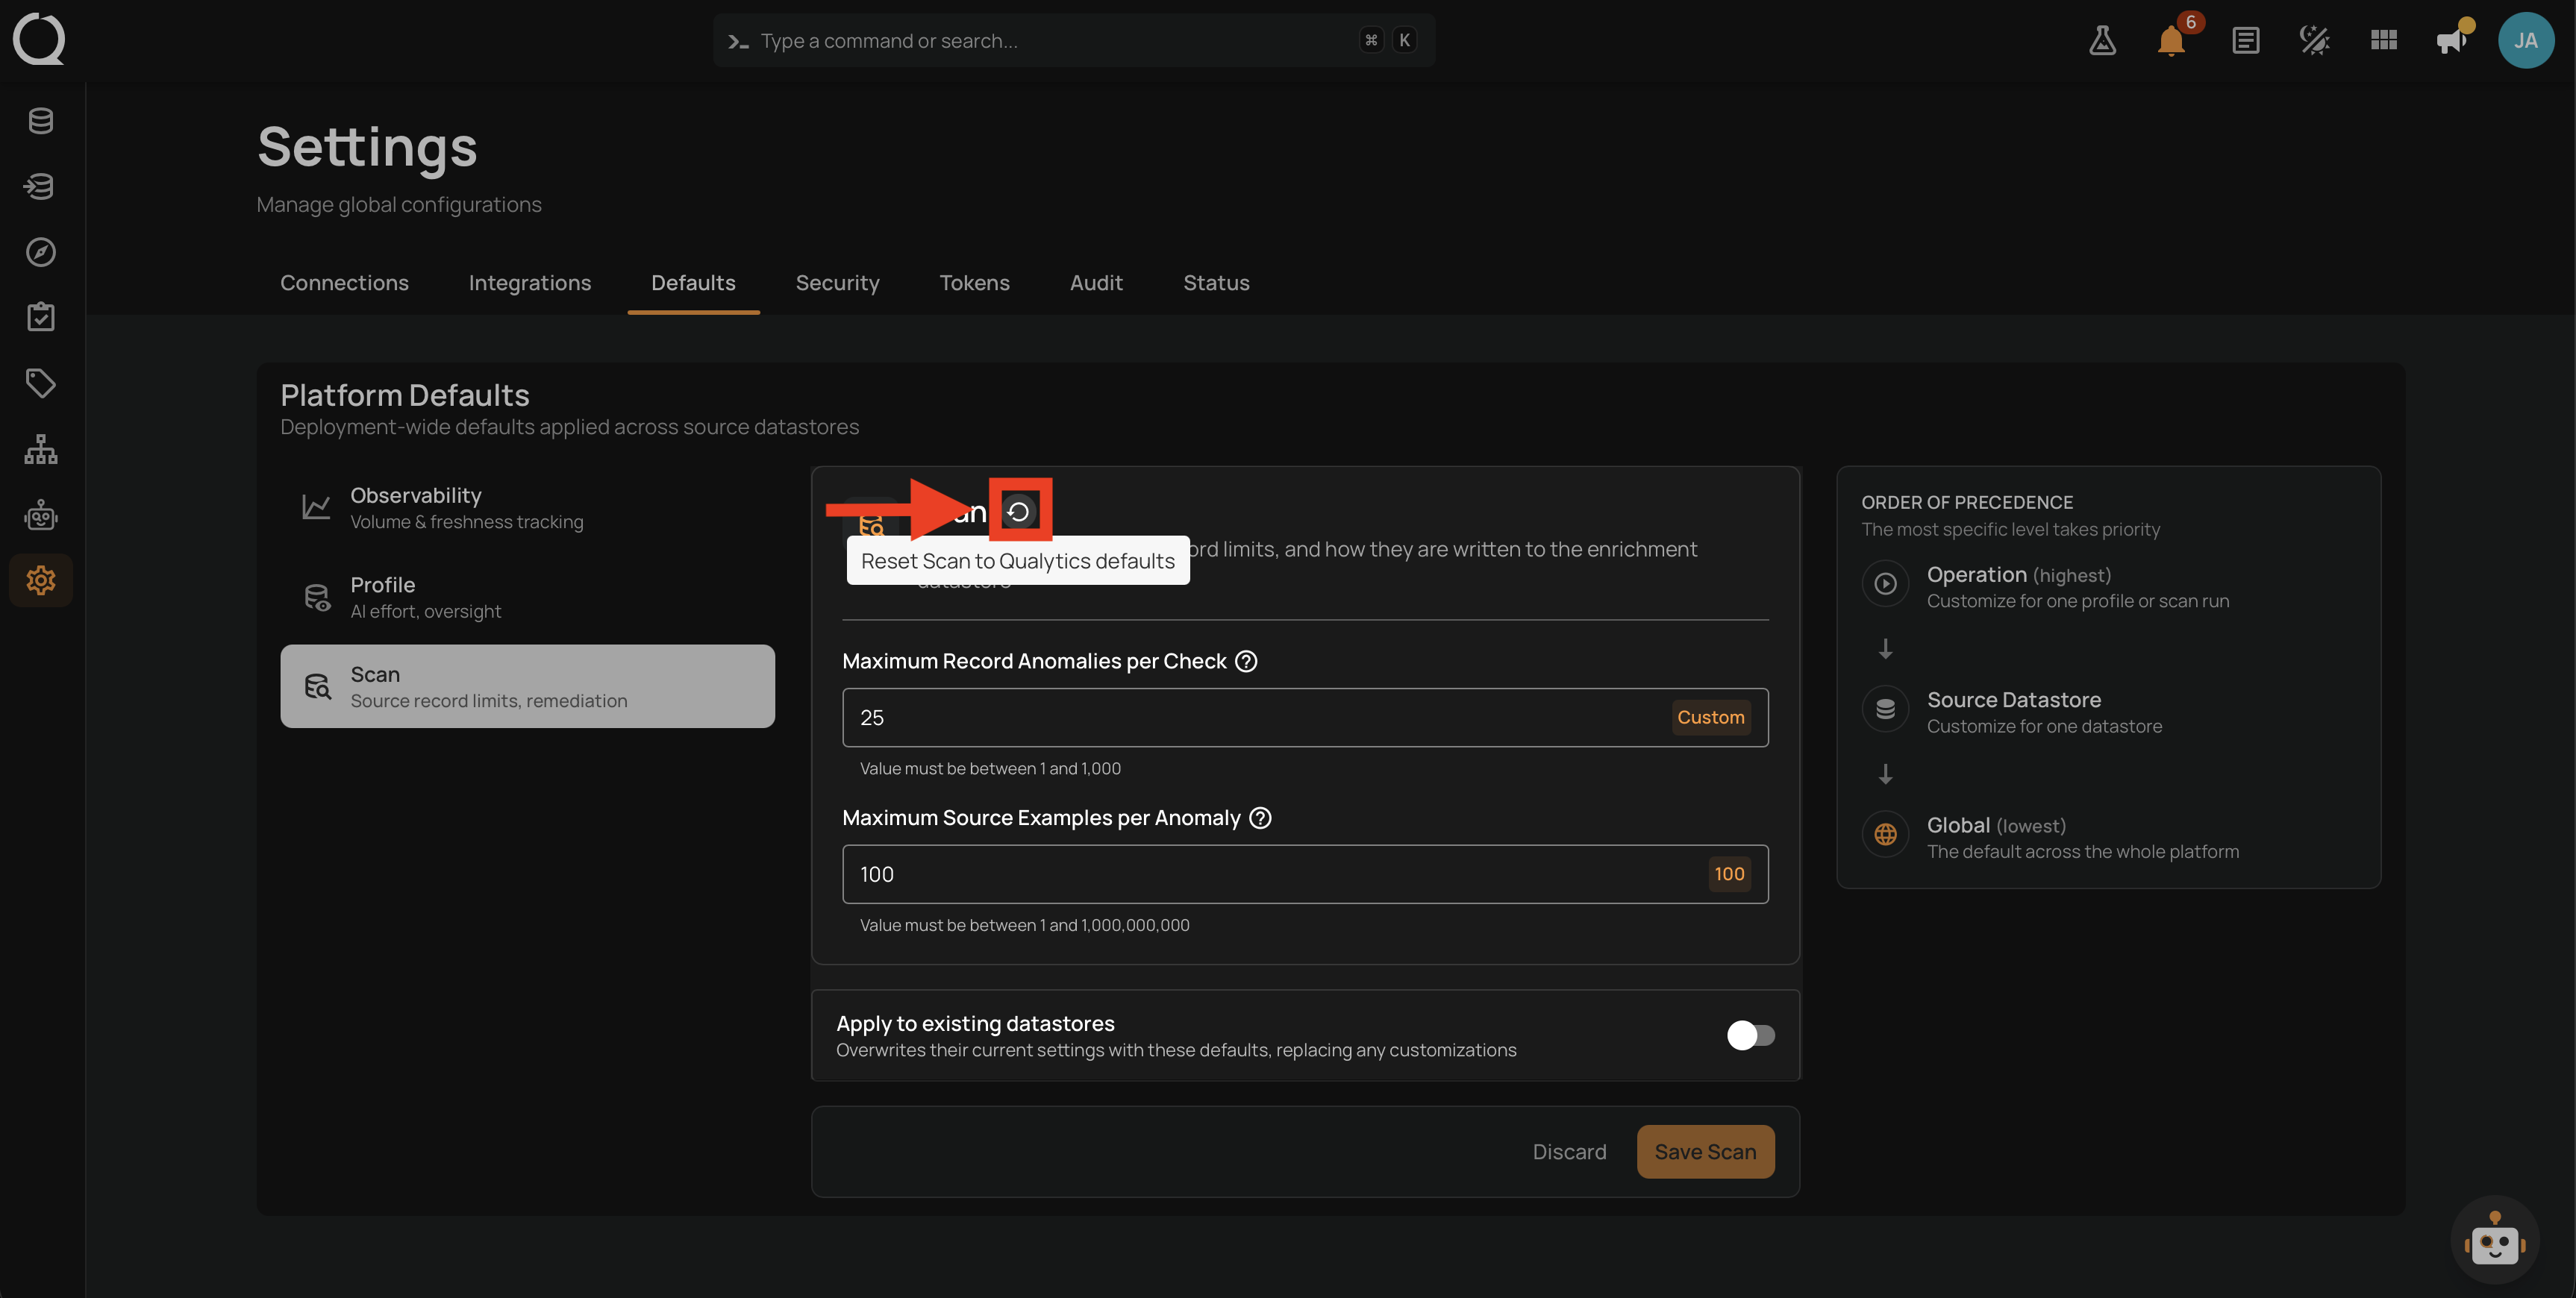Viewport: 2576px width, 1298px height.
Task: Click the Discard button
Action: 1569,1152
